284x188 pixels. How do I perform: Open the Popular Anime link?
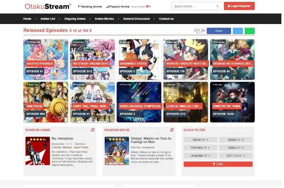click(117, 6)
